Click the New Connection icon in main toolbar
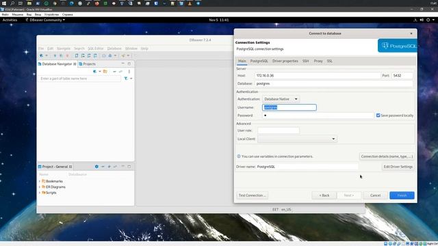The image size is (438, 246). pyautogui.click(x=41, y=55)
